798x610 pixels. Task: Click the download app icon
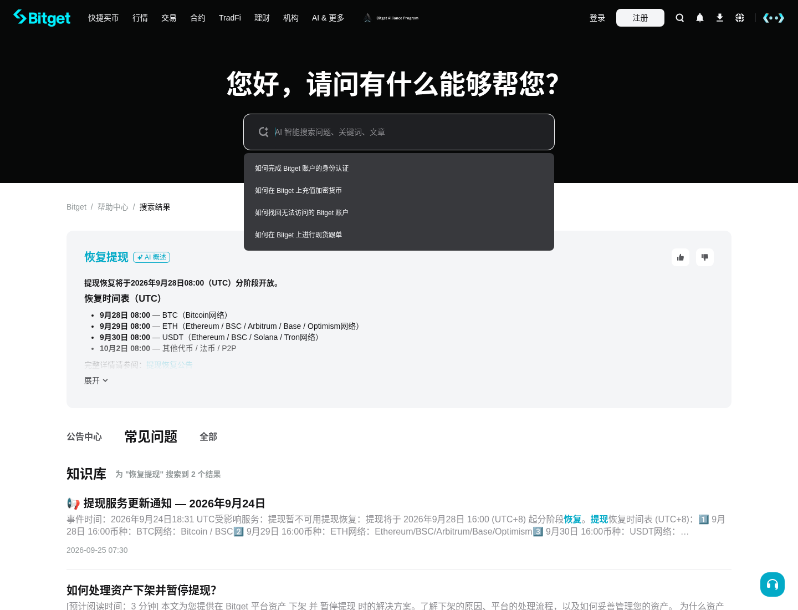[x=720, y=18]
